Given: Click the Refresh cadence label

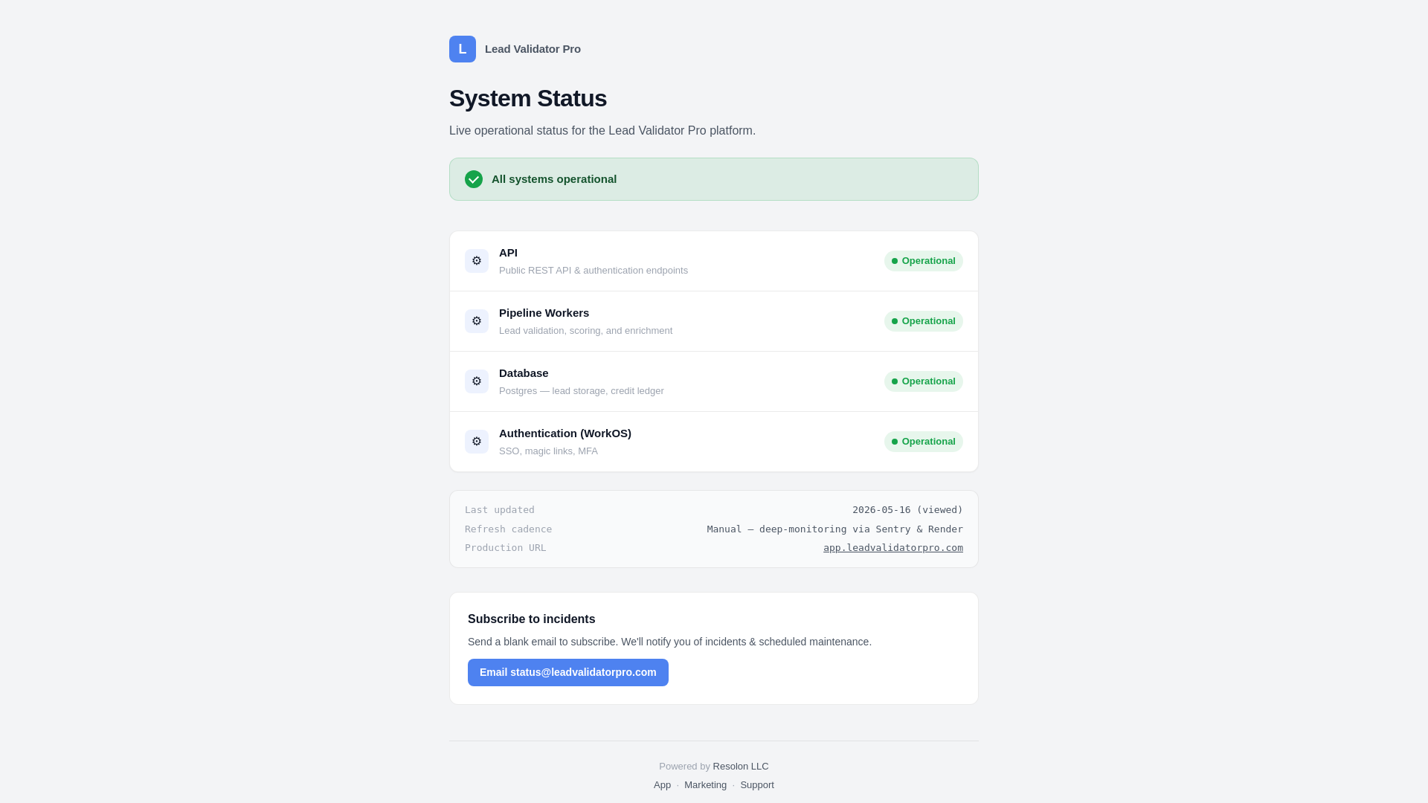Looking at the screenshot, I should tap(508, 529).
